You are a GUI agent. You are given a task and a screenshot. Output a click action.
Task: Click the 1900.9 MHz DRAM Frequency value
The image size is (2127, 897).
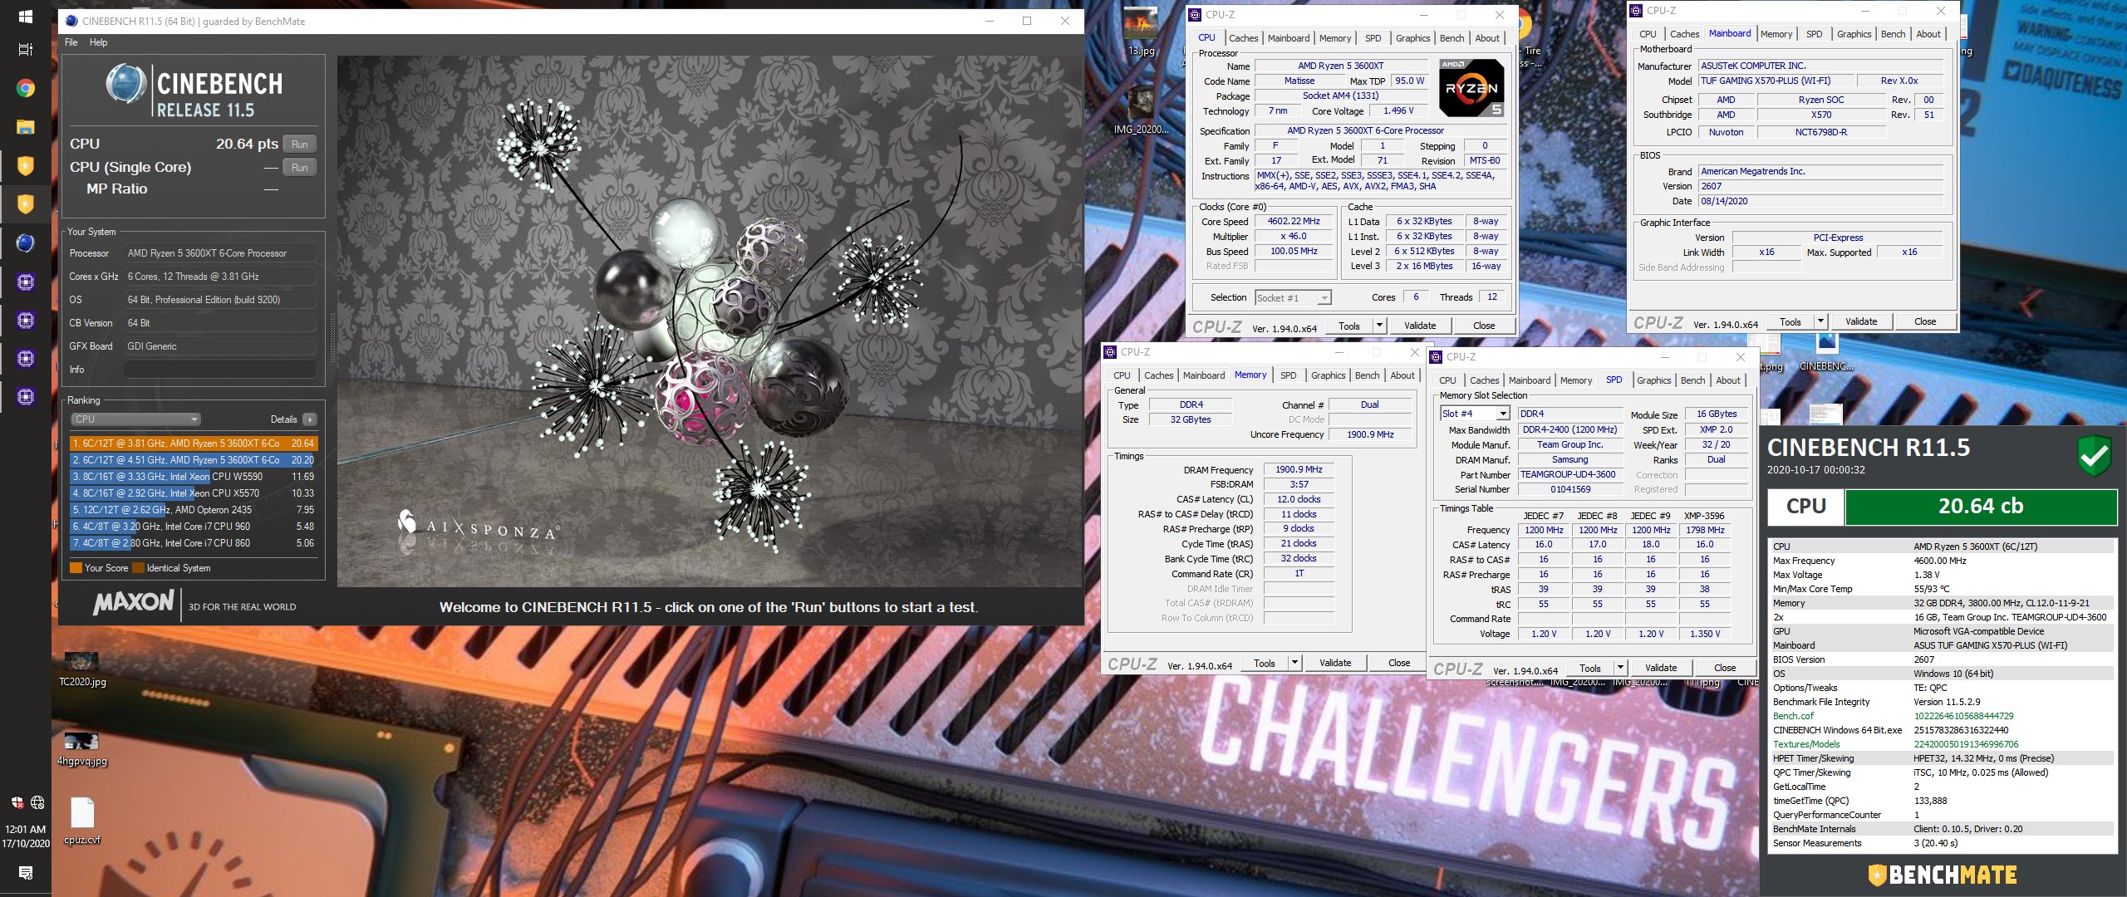click(1299, 470)
